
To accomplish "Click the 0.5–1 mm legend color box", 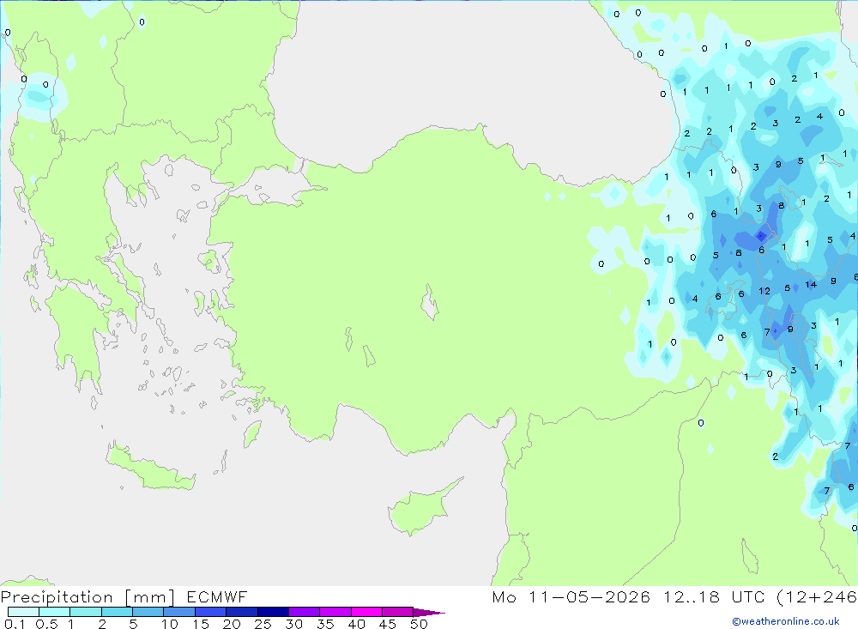I will [x=54, y=612].
